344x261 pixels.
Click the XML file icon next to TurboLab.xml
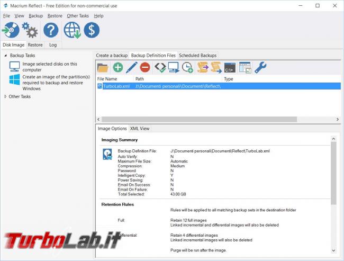pyautogui.click(x=99, y=86)
